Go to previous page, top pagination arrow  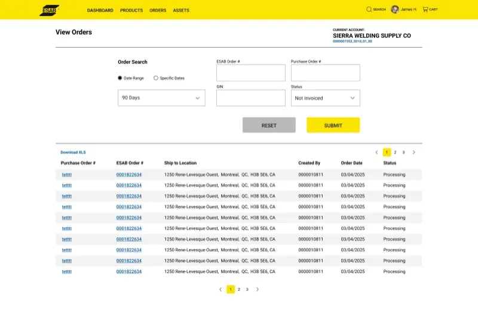pos(376,152)
